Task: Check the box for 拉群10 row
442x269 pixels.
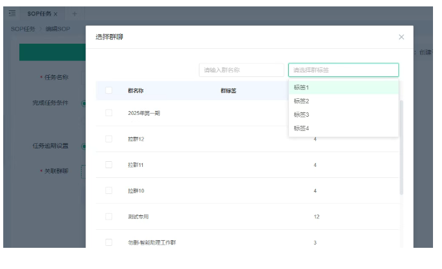Action: pyautogui.click(x=109, y=191)
